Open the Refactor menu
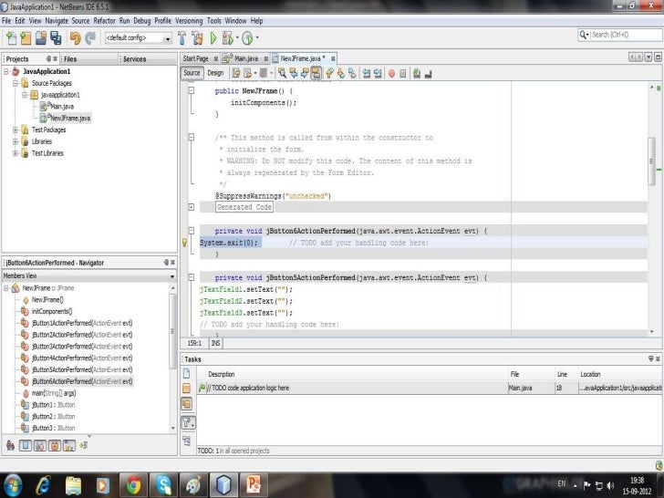Viewport: 664px width, 498px height. tap(105, 20)
